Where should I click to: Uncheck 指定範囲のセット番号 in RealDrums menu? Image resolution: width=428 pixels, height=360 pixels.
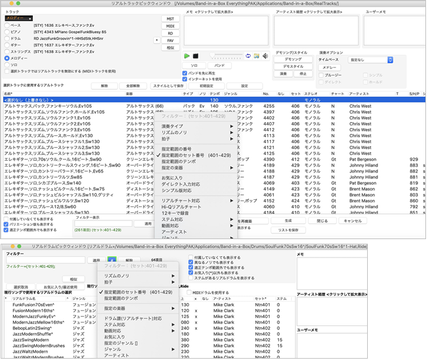138,292
